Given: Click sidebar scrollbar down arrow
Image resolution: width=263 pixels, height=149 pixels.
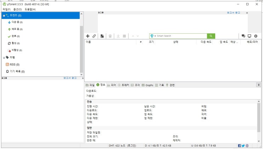Looking at the screenshot, I should (81, 74).
